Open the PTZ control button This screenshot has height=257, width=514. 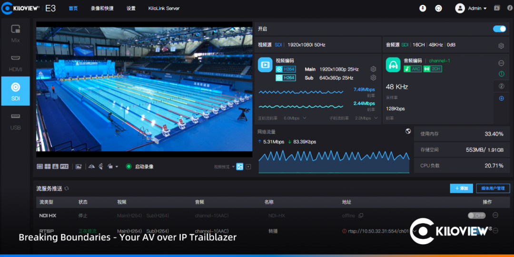64,167
